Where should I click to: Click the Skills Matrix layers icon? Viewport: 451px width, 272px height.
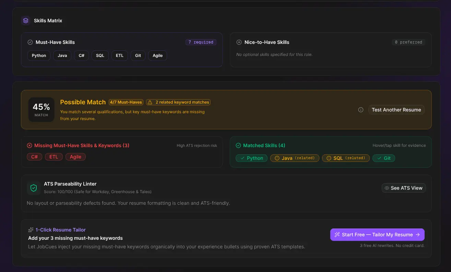point(26,21)
